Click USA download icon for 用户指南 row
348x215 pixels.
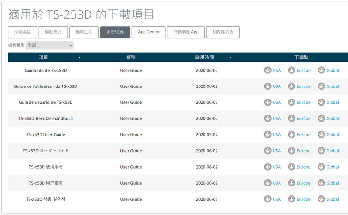point(268,183)
